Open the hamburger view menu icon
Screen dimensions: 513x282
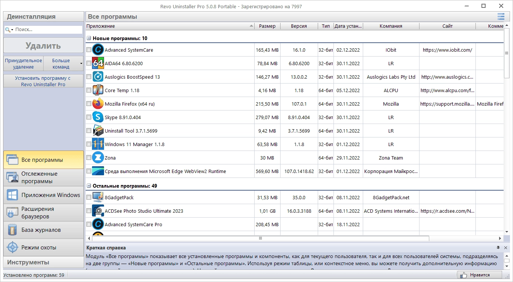pyautogui.click(x=501, y=16)
